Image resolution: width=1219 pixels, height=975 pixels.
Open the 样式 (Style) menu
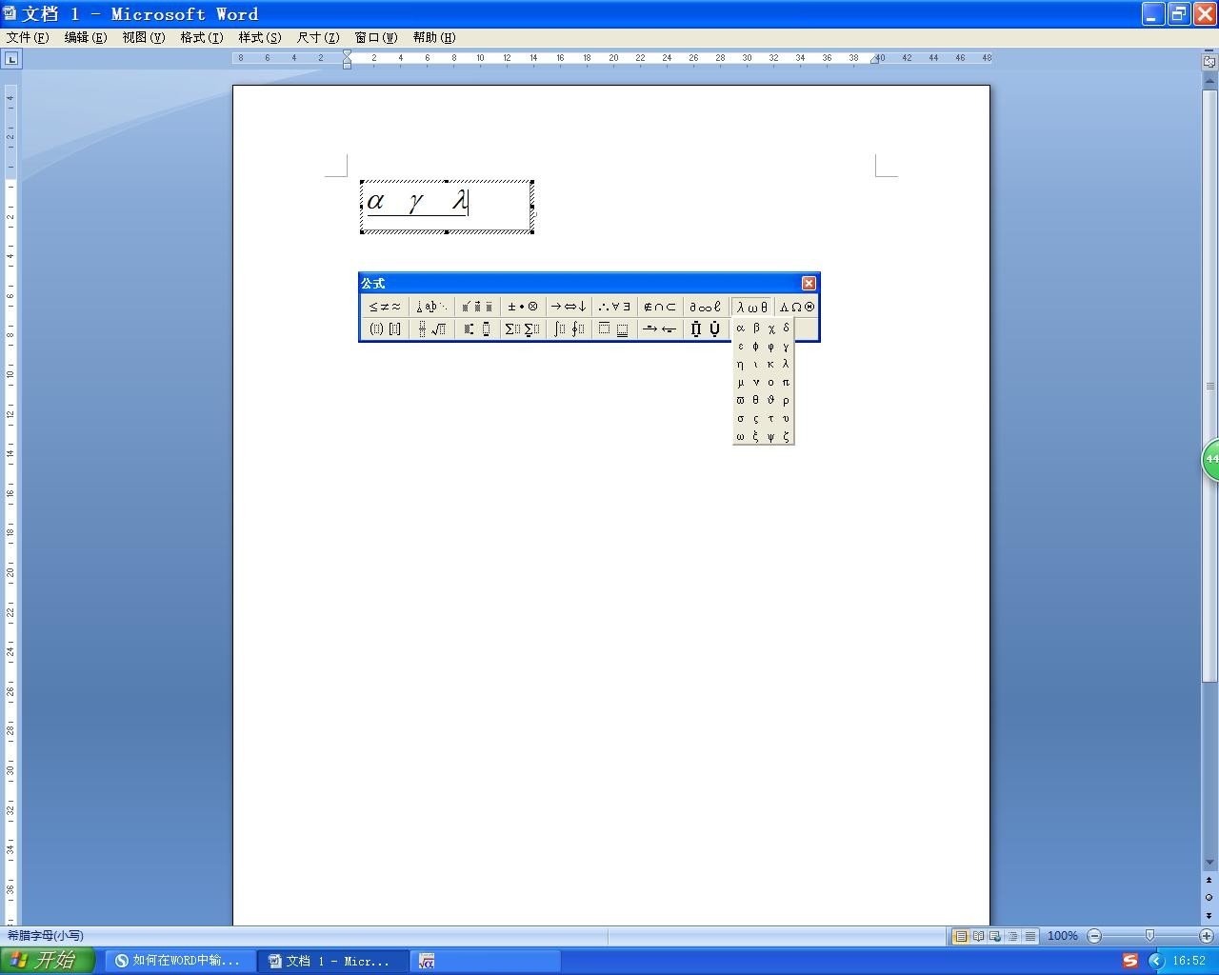tap(259, 37)
